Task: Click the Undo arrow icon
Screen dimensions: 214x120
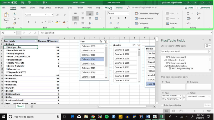Action: (29, 3)
